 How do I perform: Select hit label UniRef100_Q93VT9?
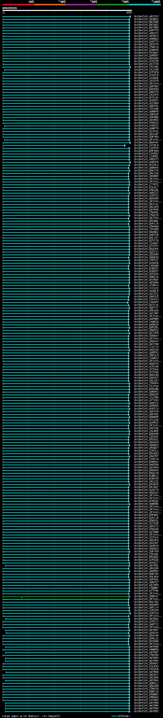point(146,44)
